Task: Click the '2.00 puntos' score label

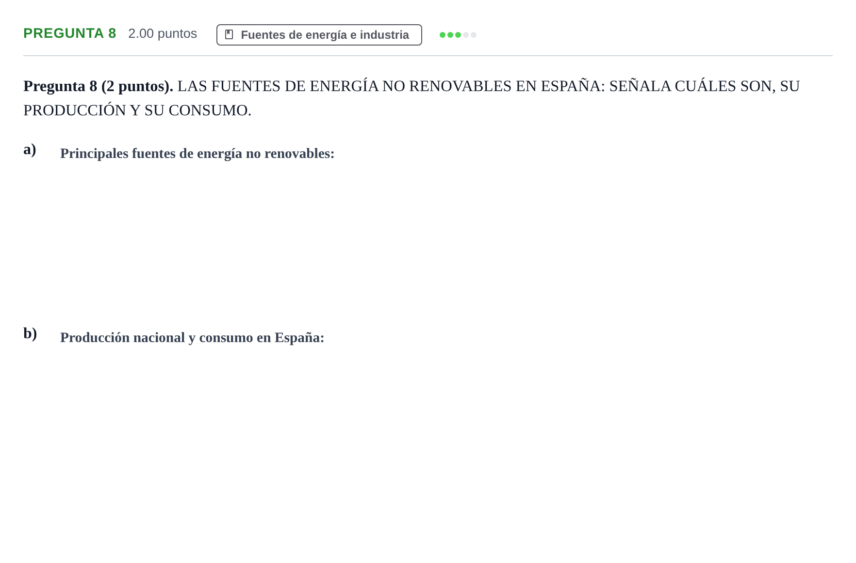Action: point(163,33)
